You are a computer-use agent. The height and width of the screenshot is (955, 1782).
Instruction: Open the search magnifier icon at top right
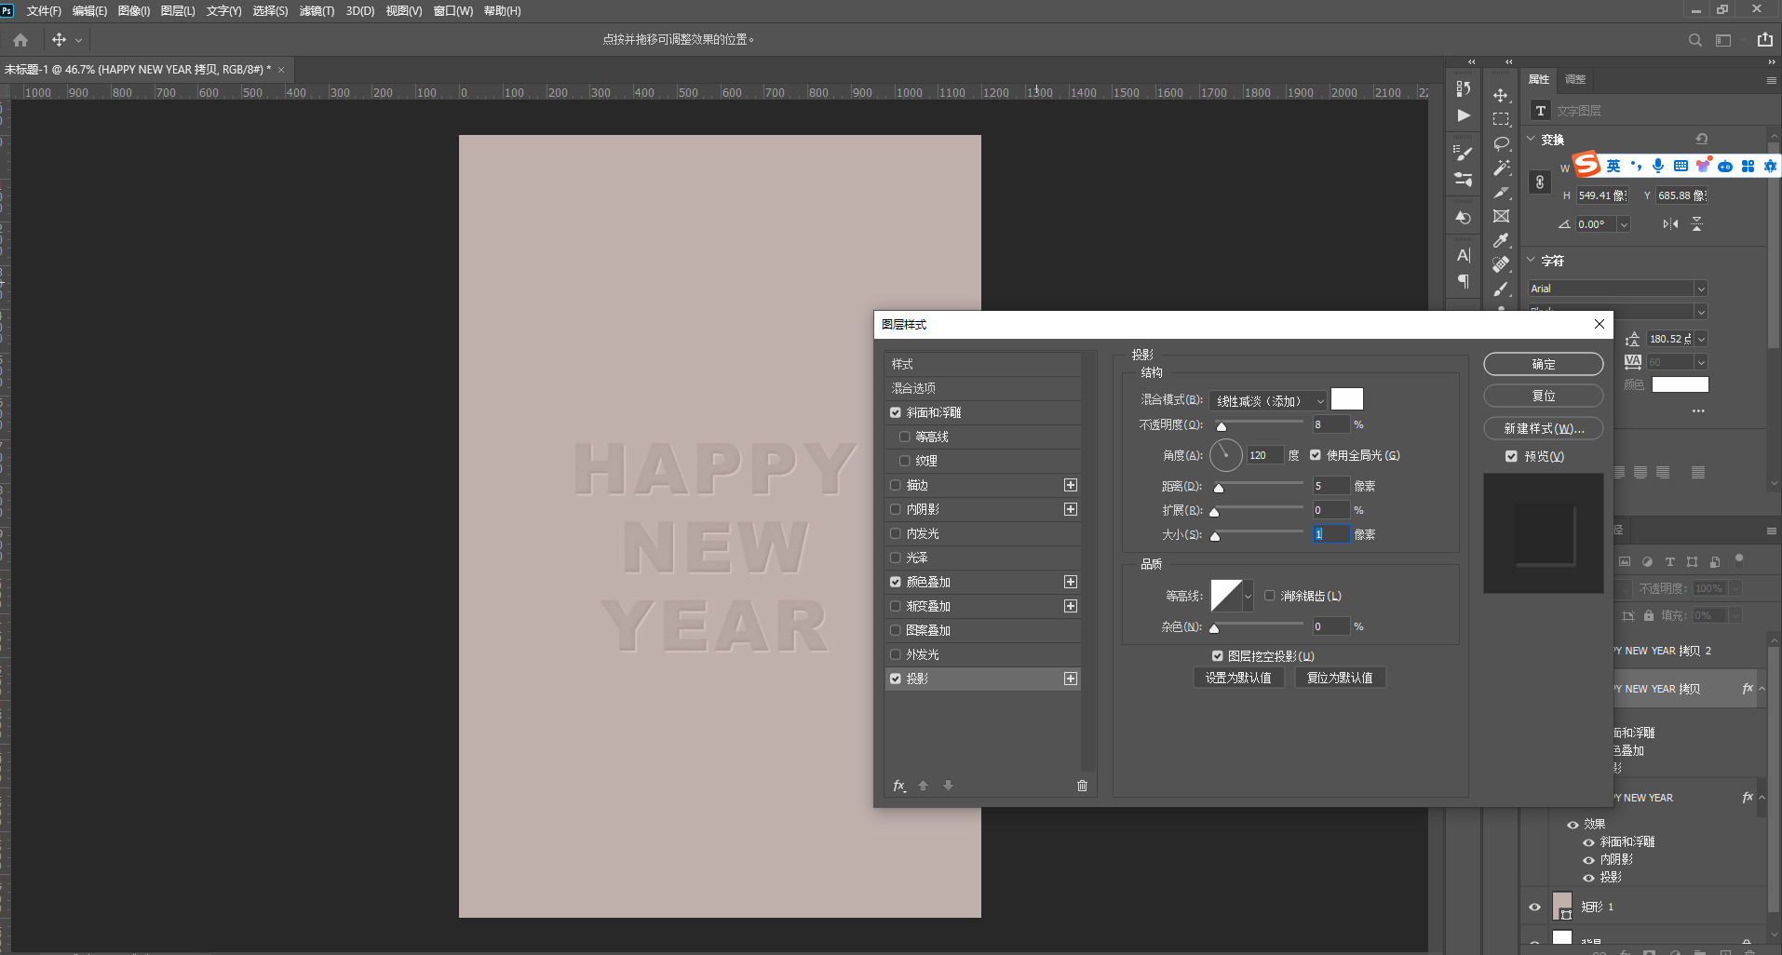tap(1694, 40)
